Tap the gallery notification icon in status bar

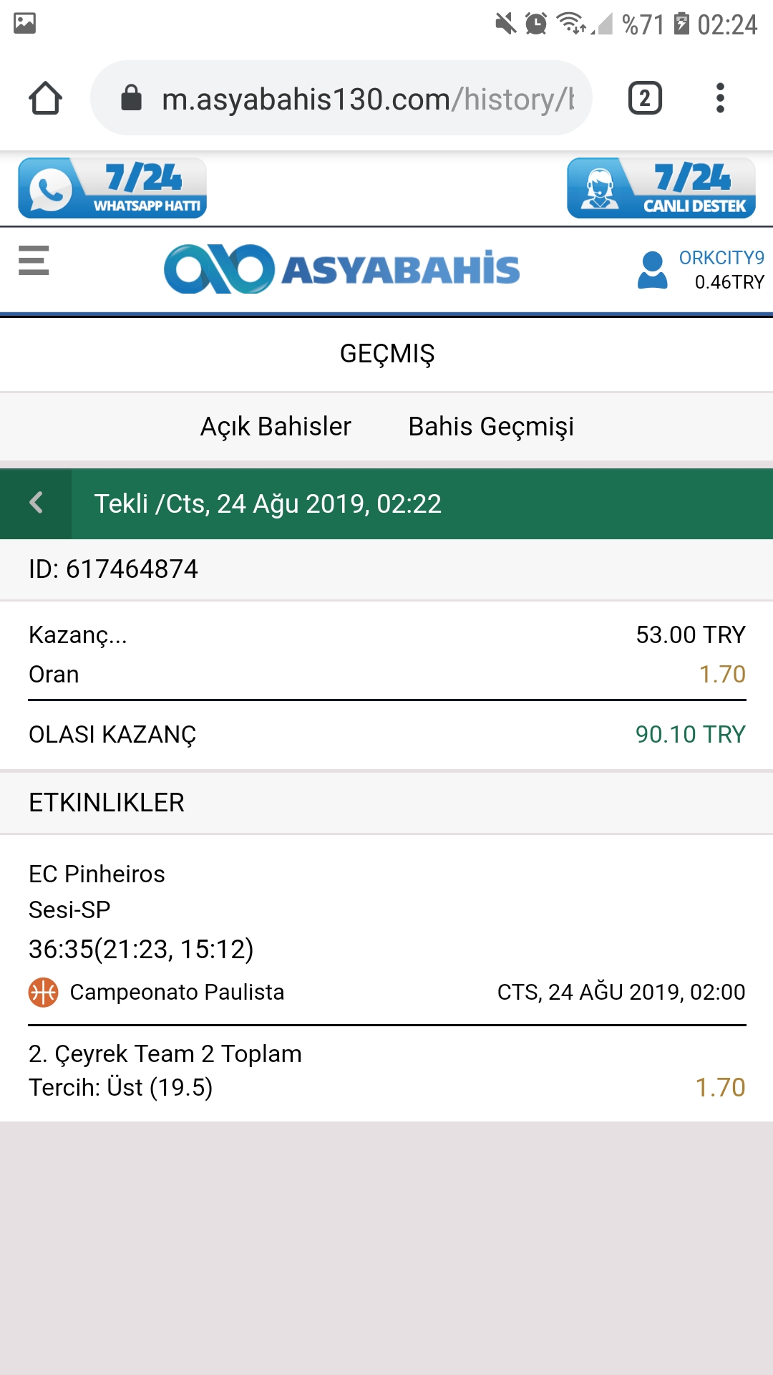24,24
